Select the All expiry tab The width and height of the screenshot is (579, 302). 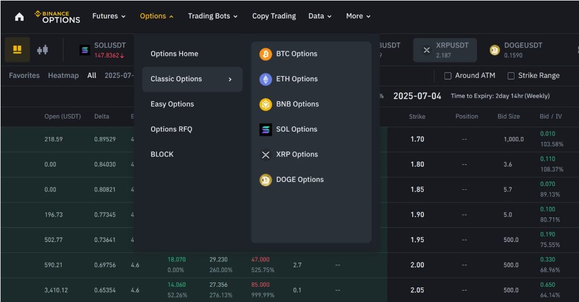click(92, 75)
